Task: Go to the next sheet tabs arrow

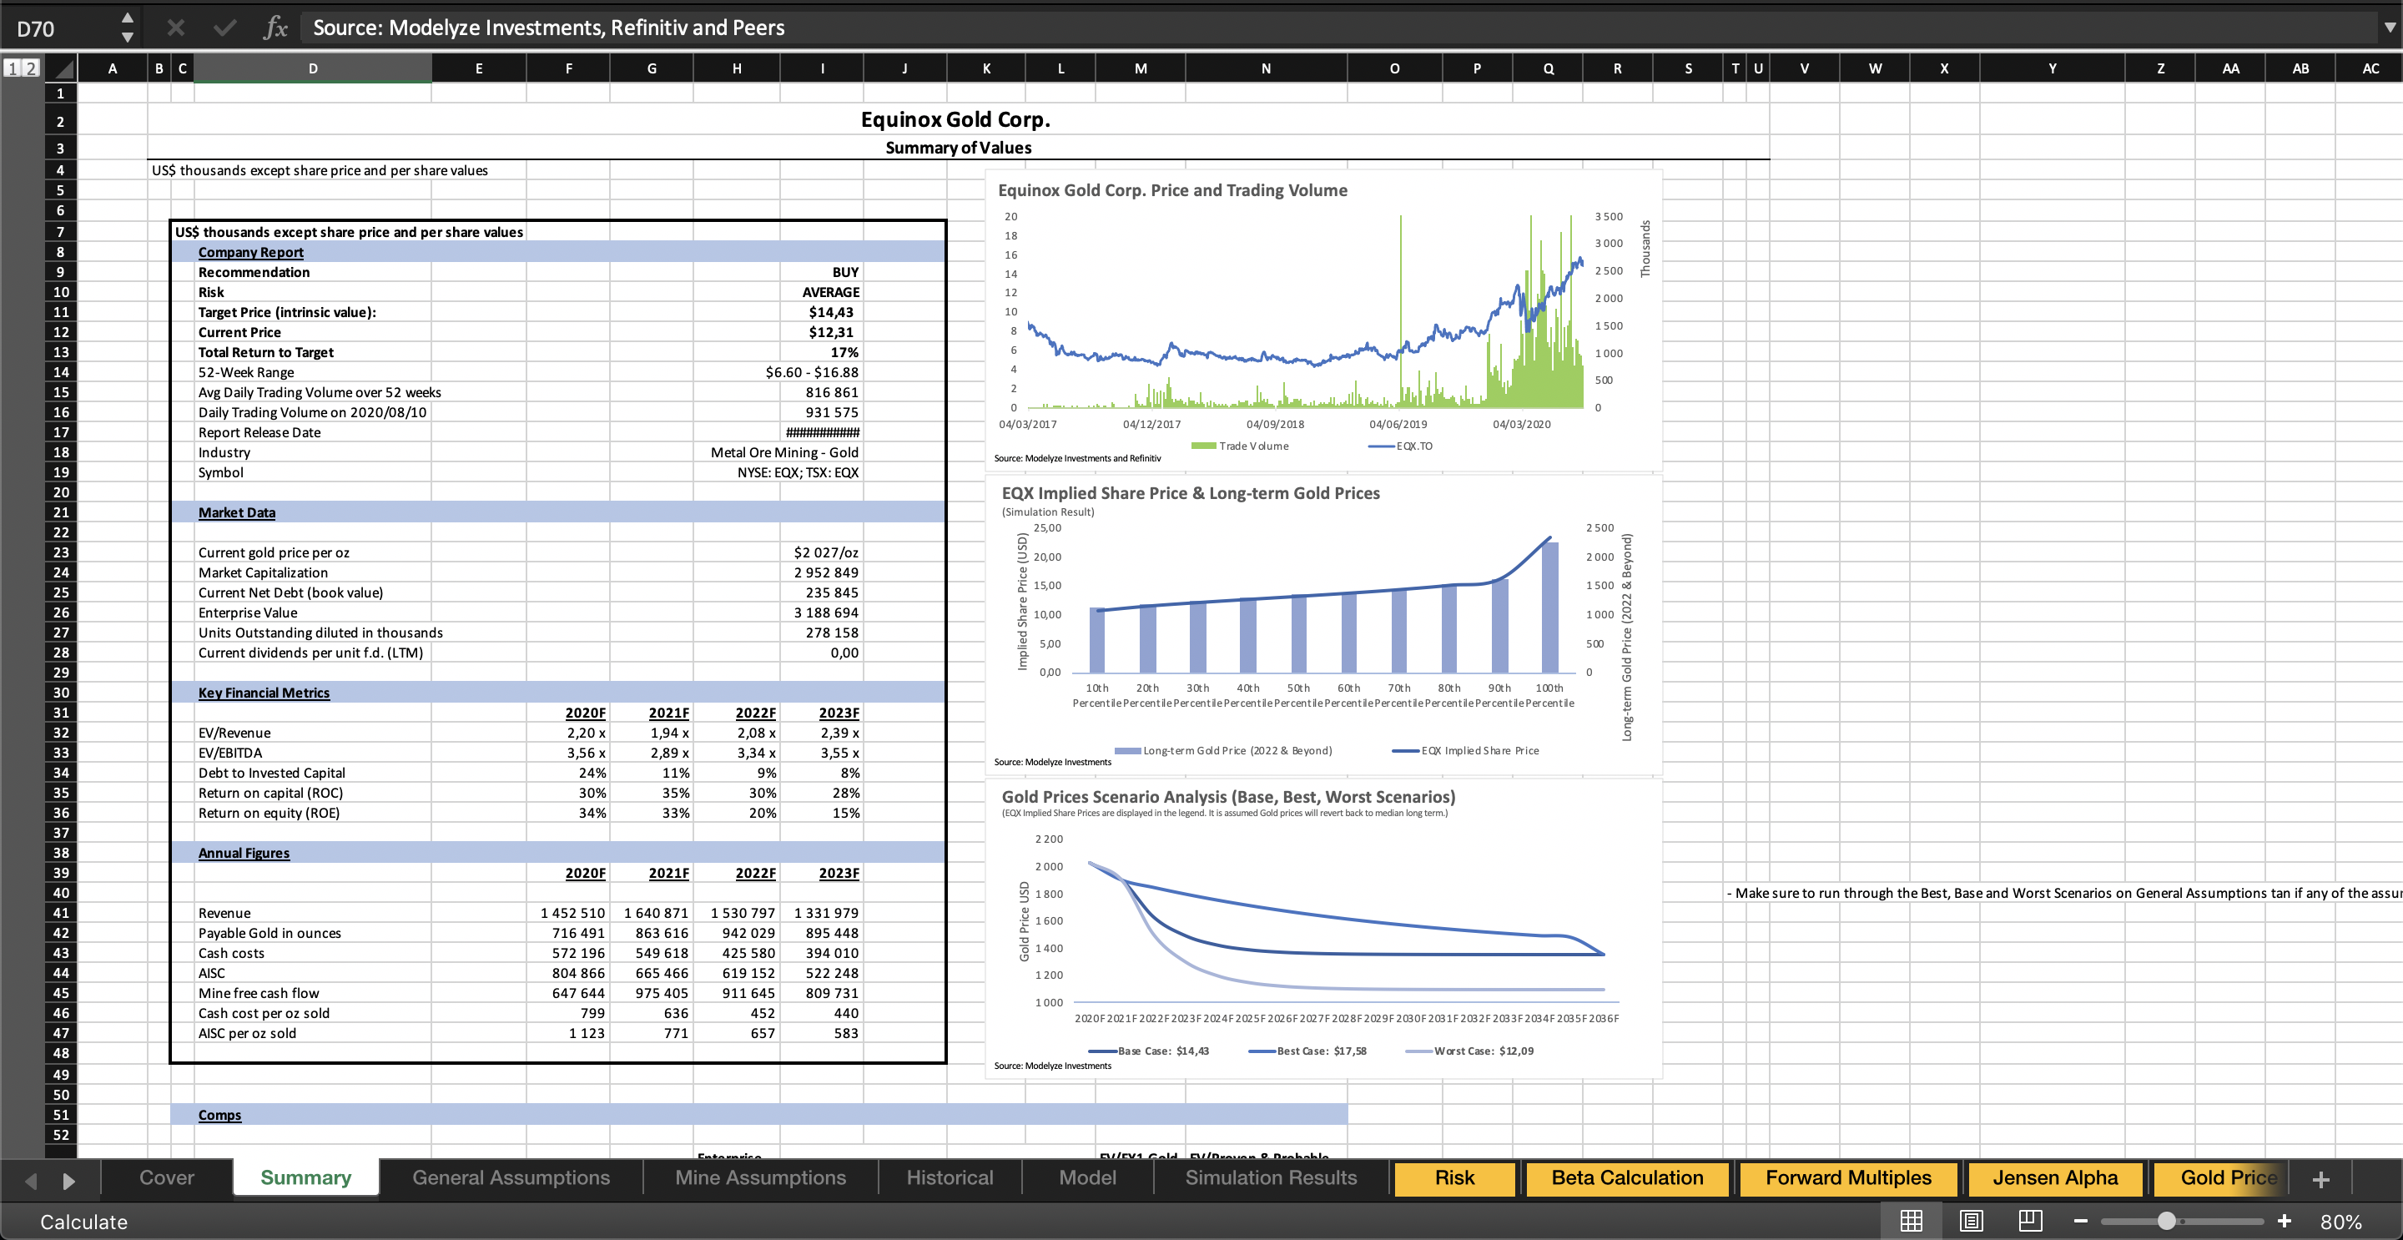Action: point(68,1180)
